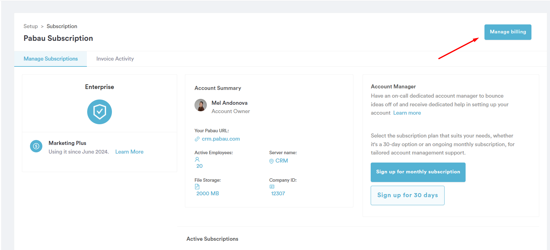Click the company ID 12307

click(278, 193)
